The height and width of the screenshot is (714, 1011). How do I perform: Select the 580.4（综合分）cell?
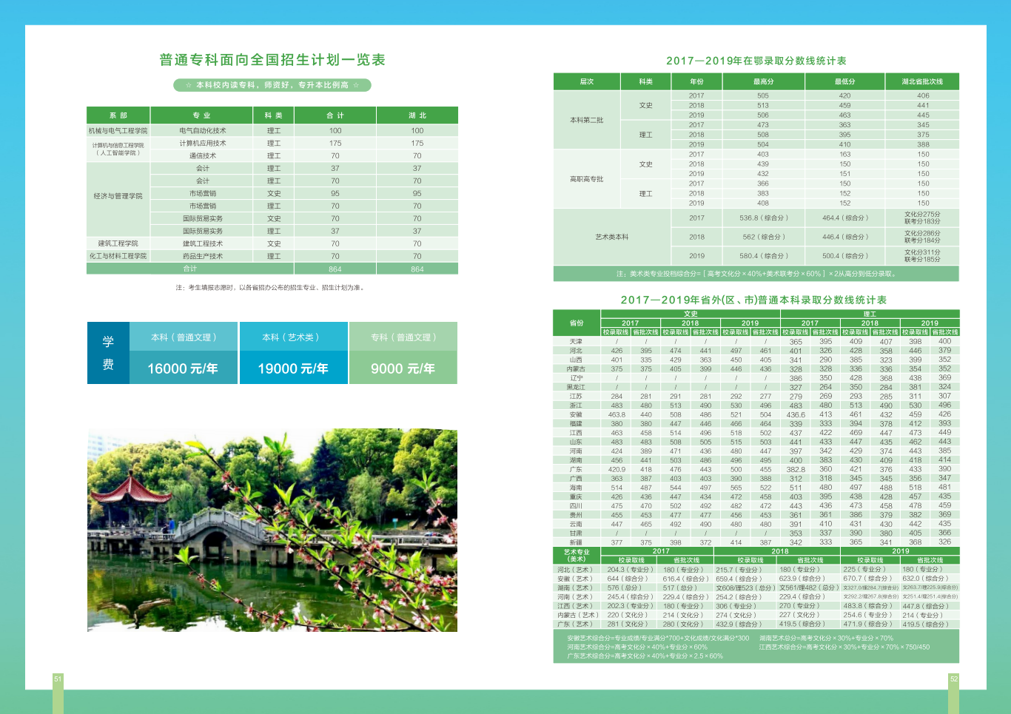pyautogui.click(x=763, y=256)
